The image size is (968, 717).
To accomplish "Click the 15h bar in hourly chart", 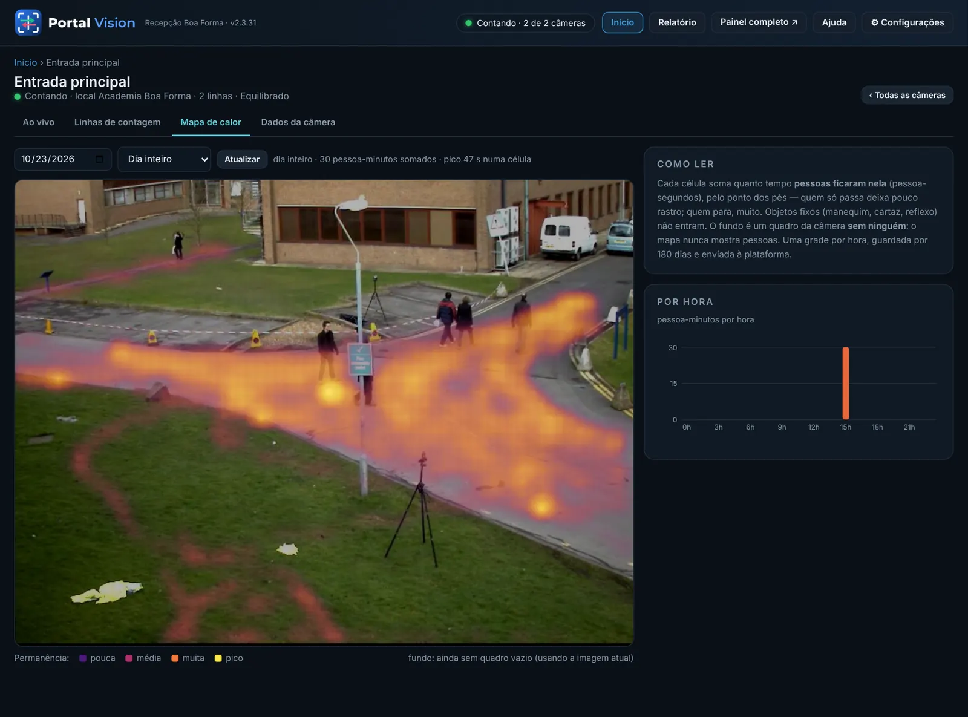I will [846, 383].
